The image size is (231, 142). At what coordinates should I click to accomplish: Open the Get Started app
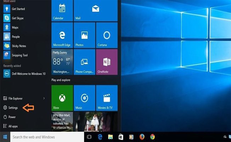14,9
